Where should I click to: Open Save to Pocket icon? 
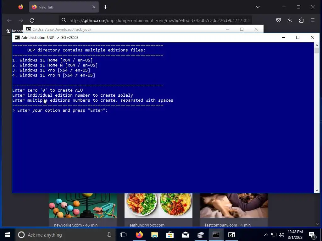[x=279, y=20]
